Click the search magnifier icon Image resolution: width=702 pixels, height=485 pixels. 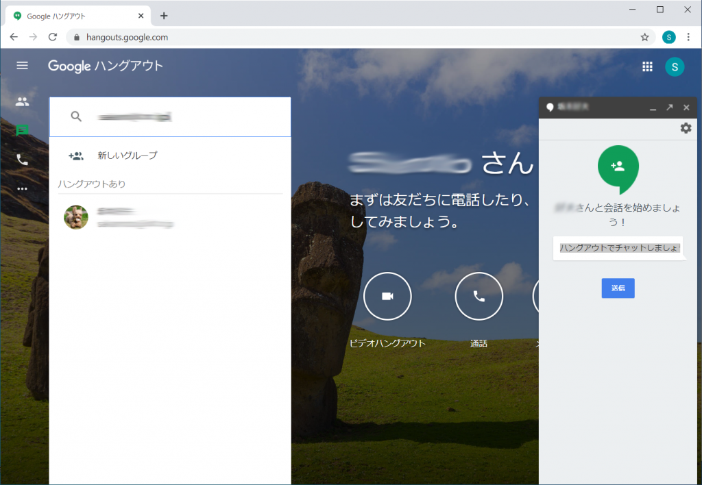tap(76, 116)
